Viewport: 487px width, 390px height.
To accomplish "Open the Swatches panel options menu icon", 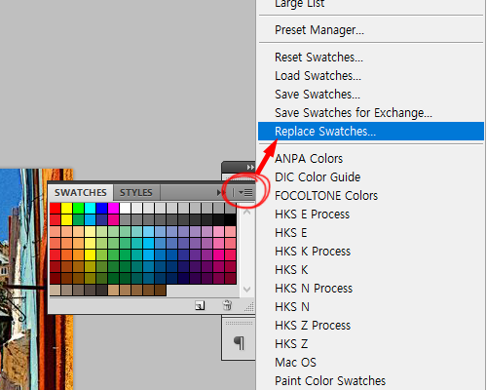I will point(245,193).
